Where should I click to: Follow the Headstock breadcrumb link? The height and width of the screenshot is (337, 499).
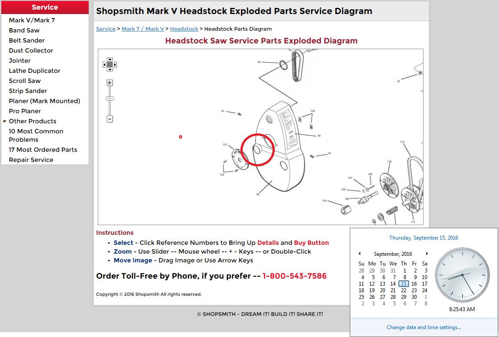184,29
